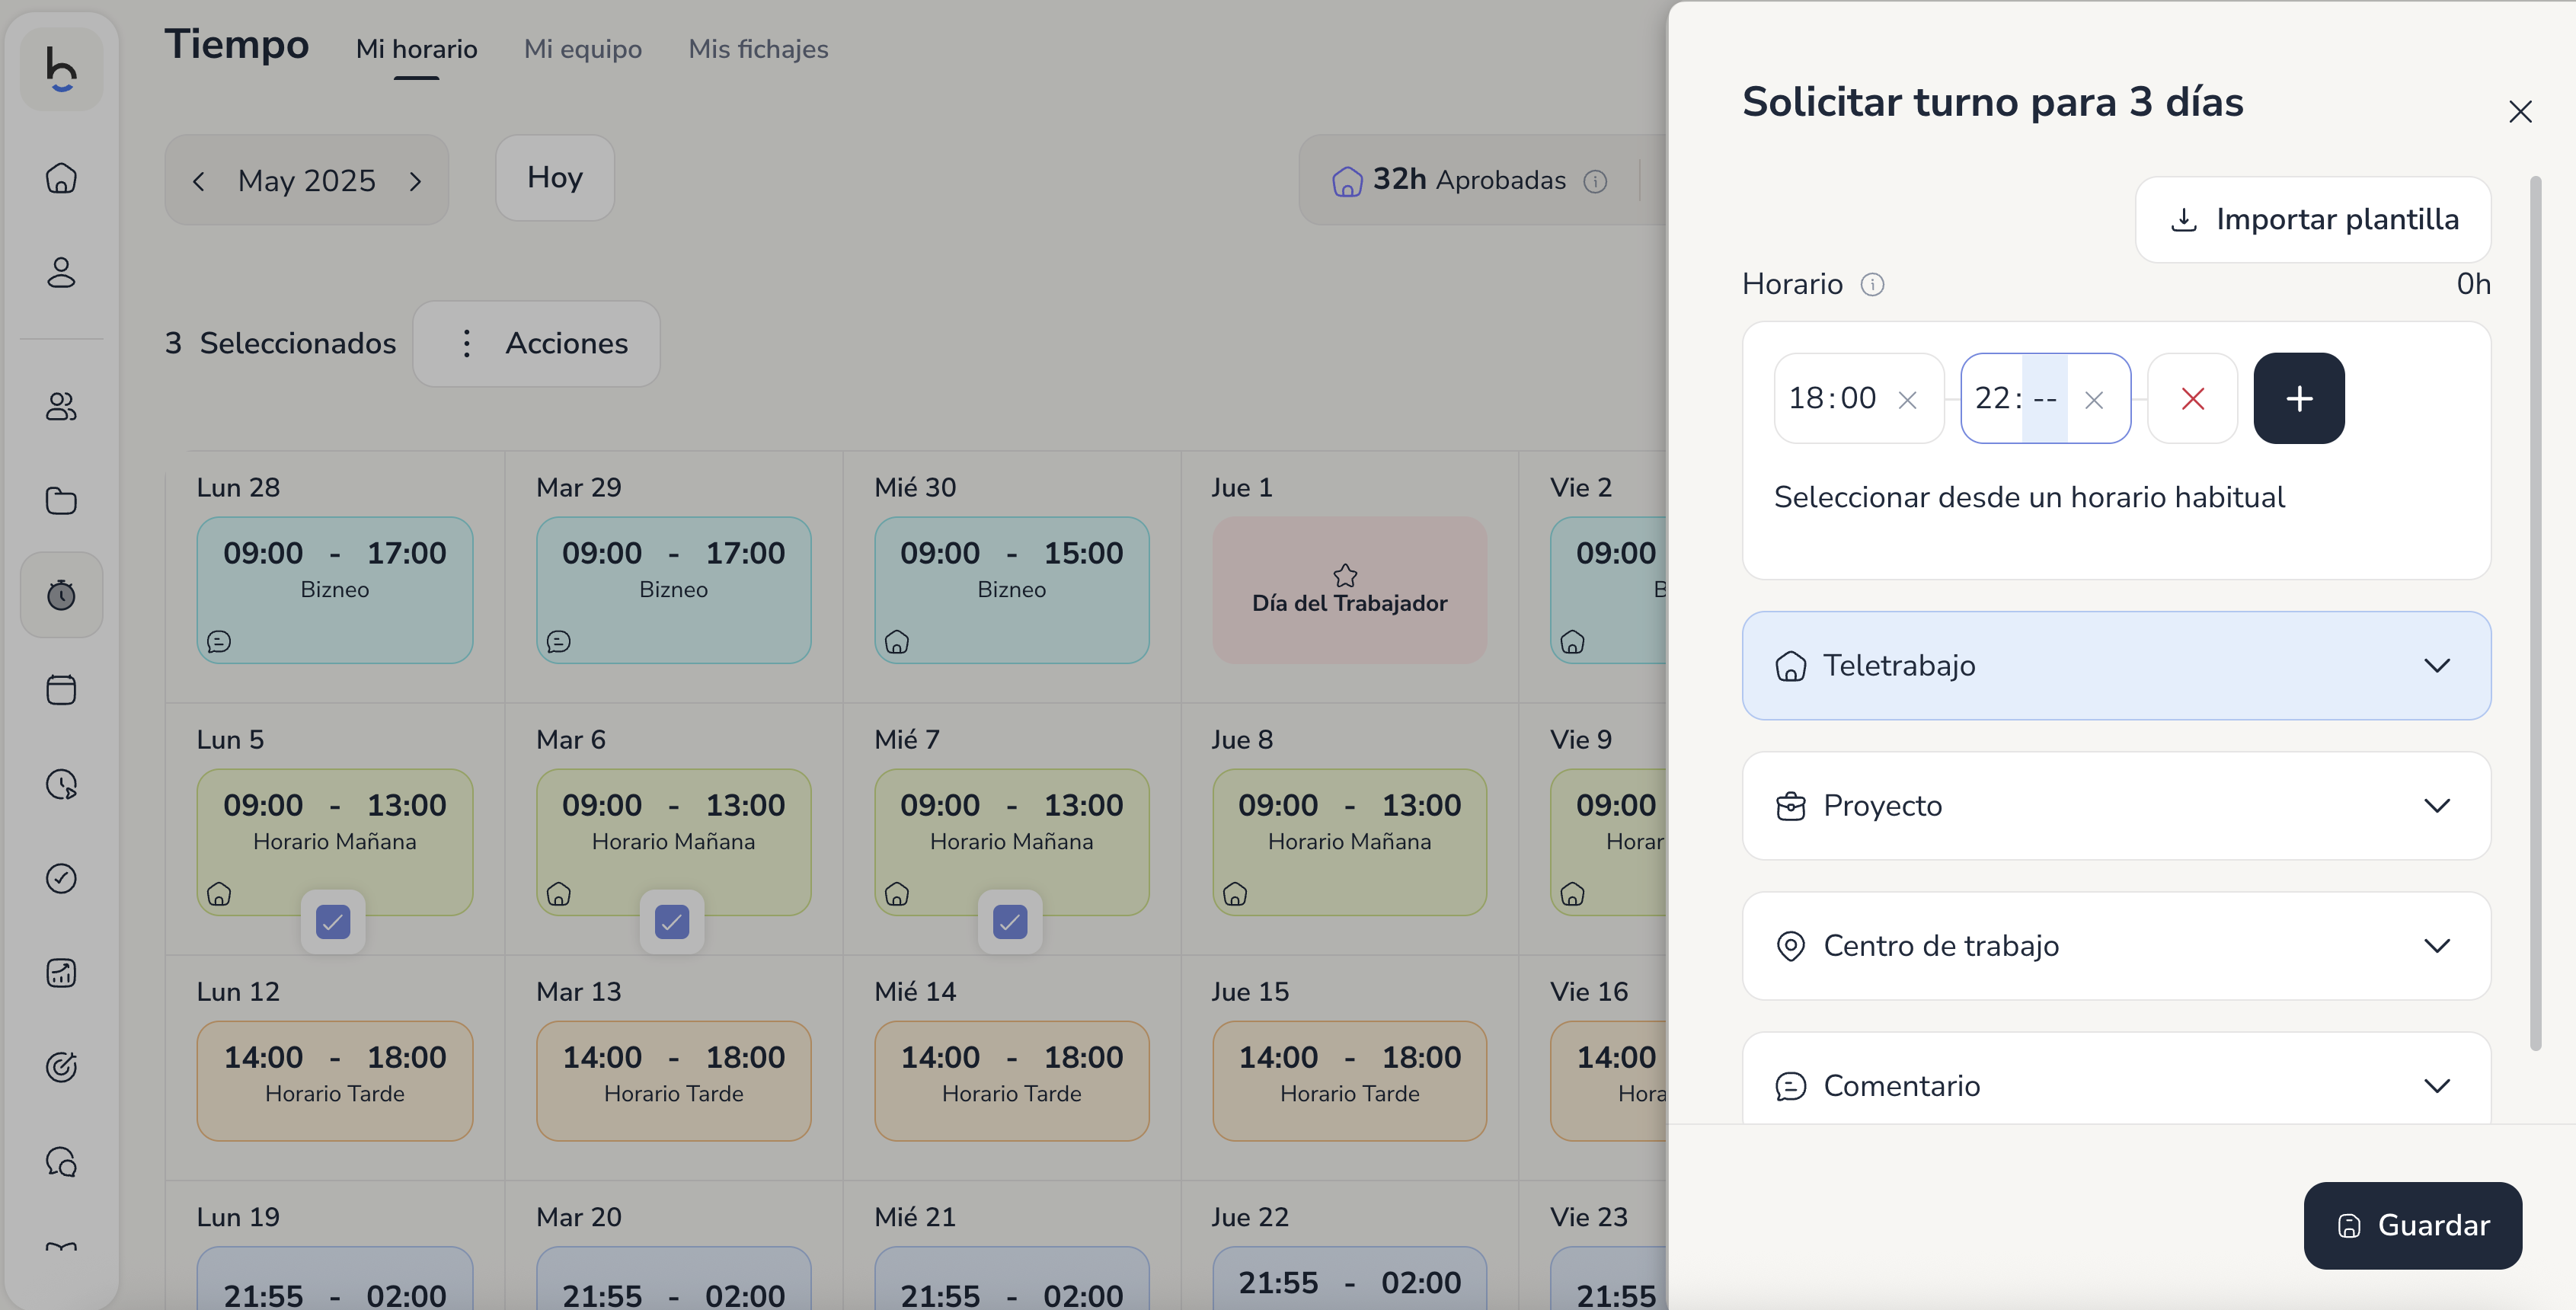Expand the Teletrabajo section
This screenshot has height=1310, width=2576.
[x=2116, y=665]
